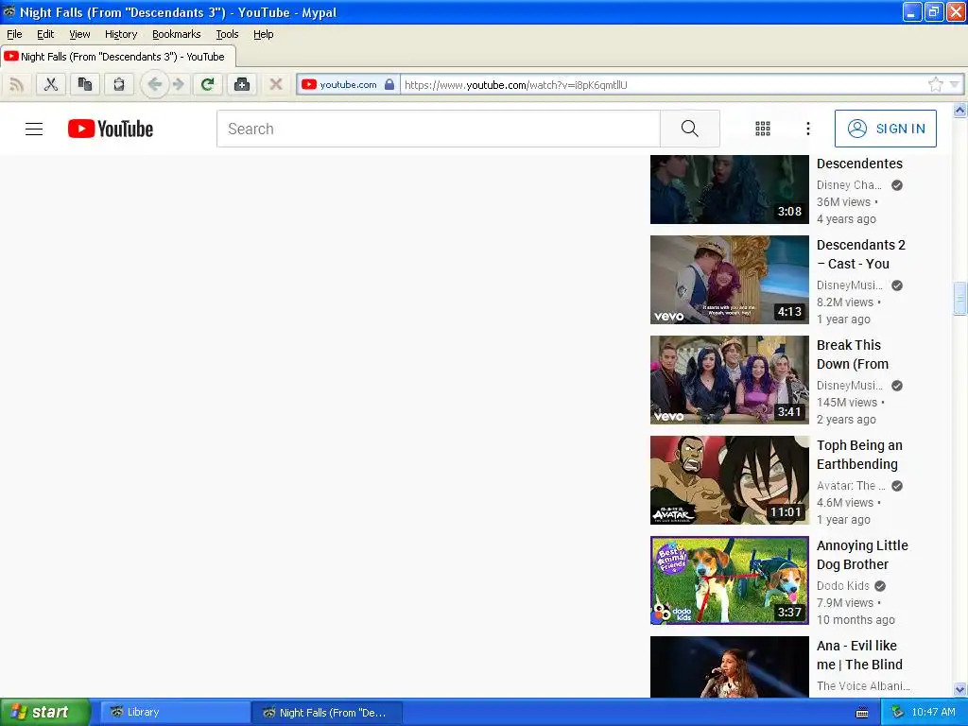Switch to the Night Falls taskbar window

click(327, 713)
